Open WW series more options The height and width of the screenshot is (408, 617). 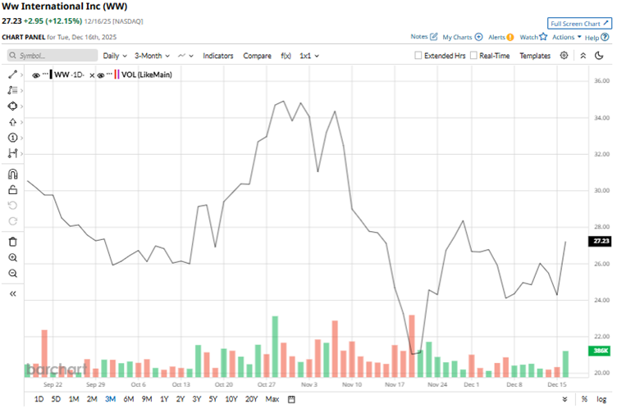[x=45, y=74]
